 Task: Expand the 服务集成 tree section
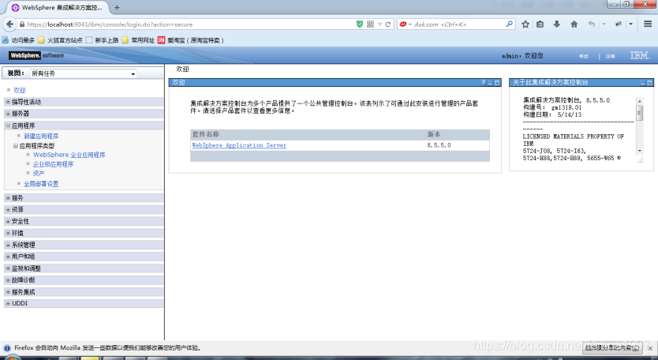coord(8,291)
